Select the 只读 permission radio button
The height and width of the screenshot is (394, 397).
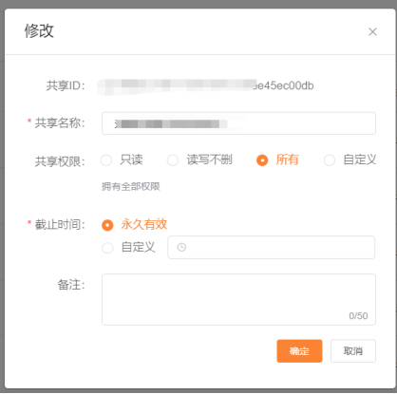[x=106, y=160]
